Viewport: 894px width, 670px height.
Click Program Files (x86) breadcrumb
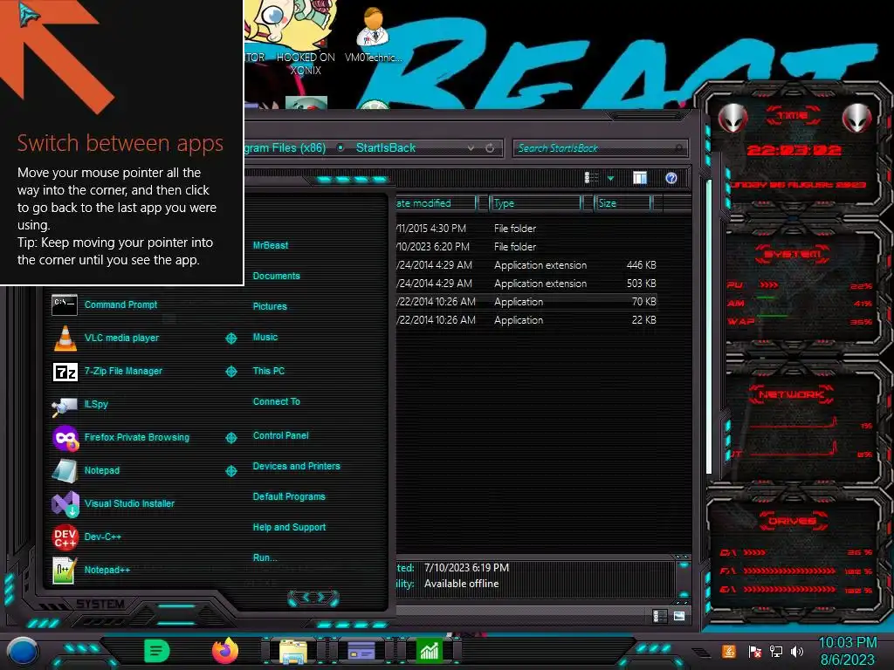[x=285, y=147]
